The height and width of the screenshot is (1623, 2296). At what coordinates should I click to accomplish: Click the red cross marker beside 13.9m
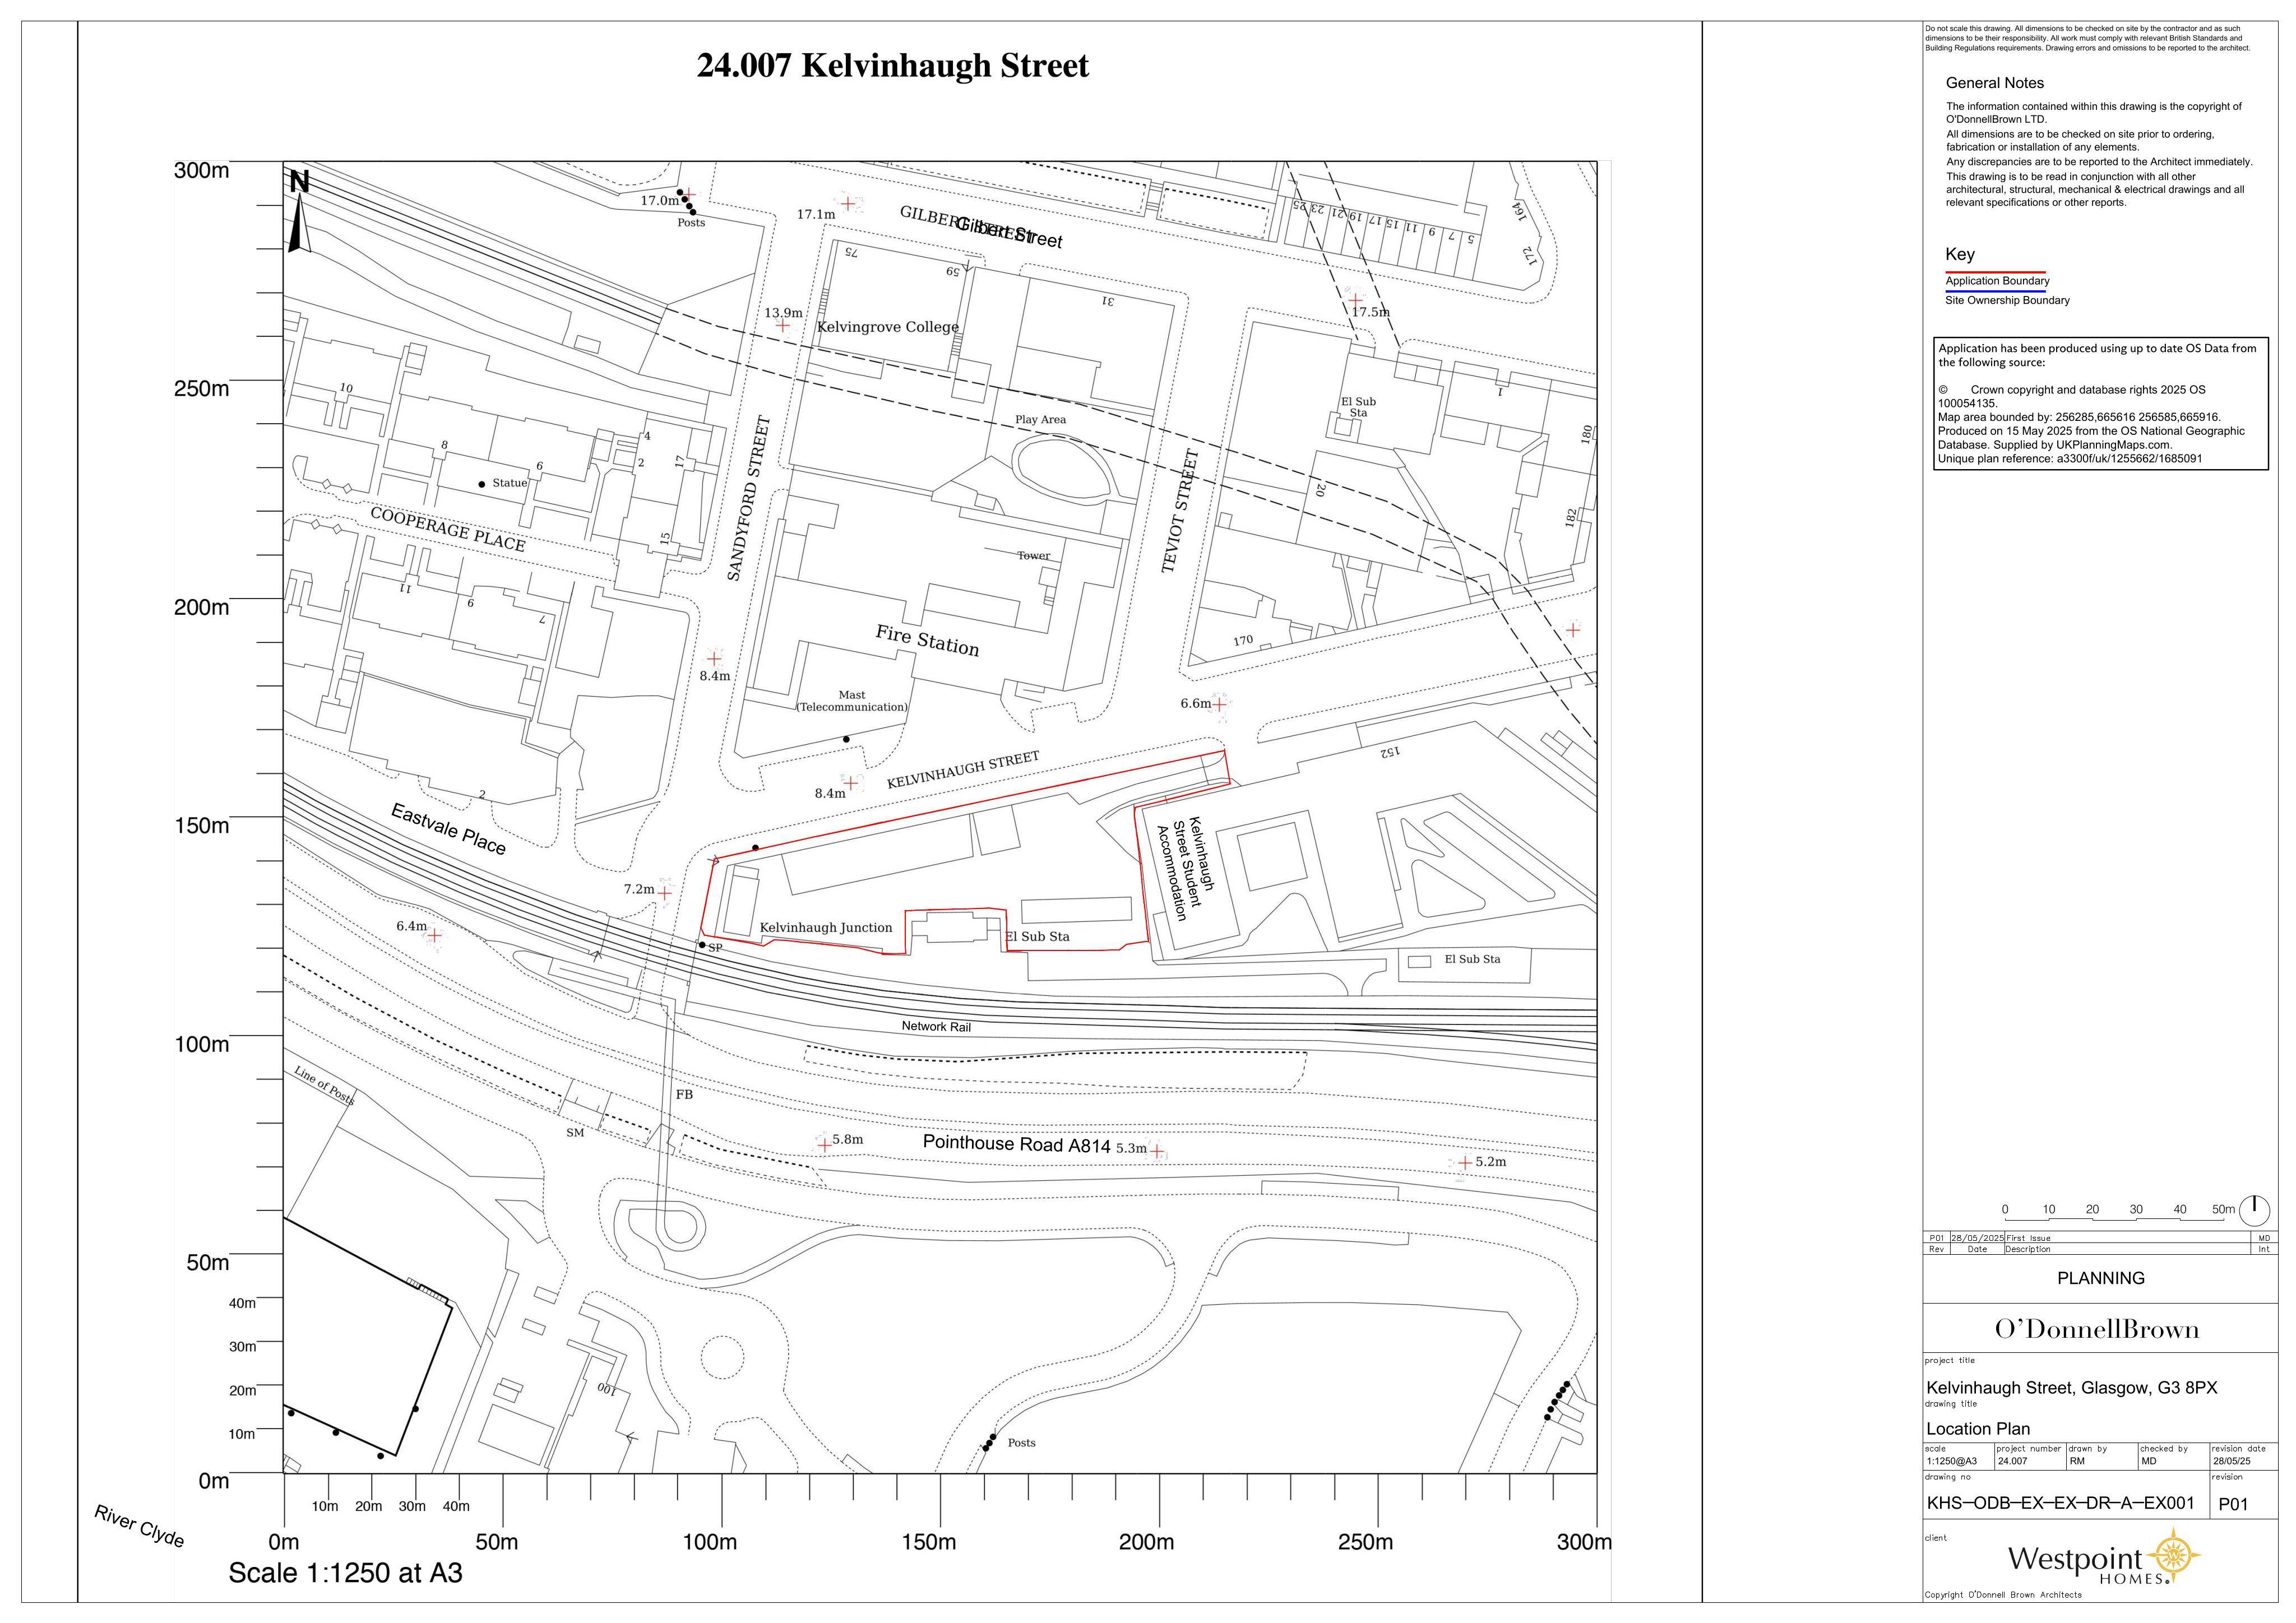[x=783, y=326]
